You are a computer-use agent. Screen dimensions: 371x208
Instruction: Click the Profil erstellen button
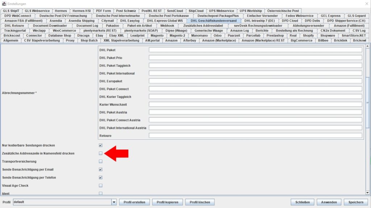tap(134, 202)
